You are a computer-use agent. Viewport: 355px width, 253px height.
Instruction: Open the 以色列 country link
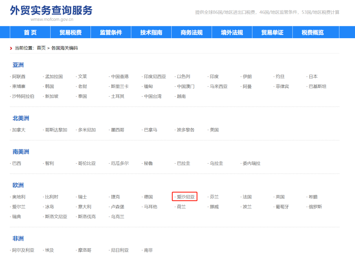tap(183, 77)
